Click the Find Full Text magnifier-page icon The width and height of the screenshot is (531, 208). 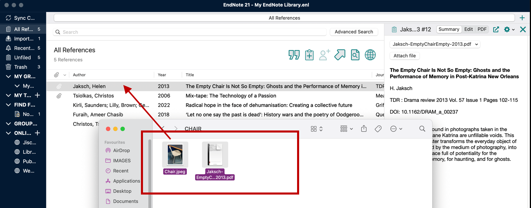click(355, 55)
